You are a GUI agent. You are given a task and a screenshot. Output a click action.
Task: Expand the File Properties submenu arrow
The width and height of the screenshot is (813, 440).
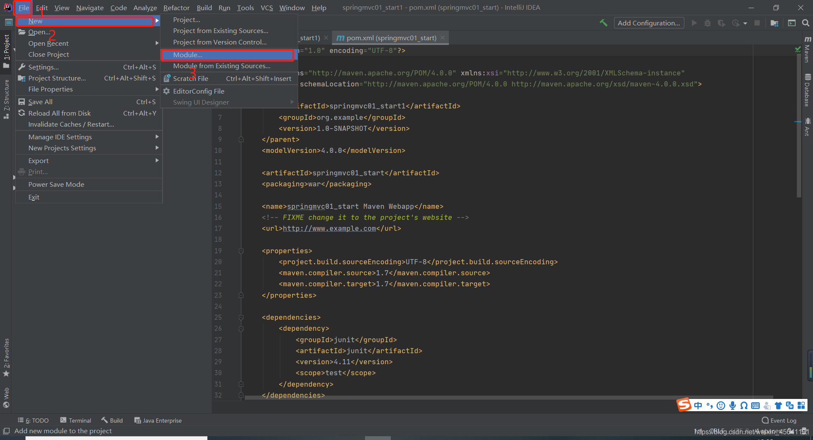click(x=157, y=89)
